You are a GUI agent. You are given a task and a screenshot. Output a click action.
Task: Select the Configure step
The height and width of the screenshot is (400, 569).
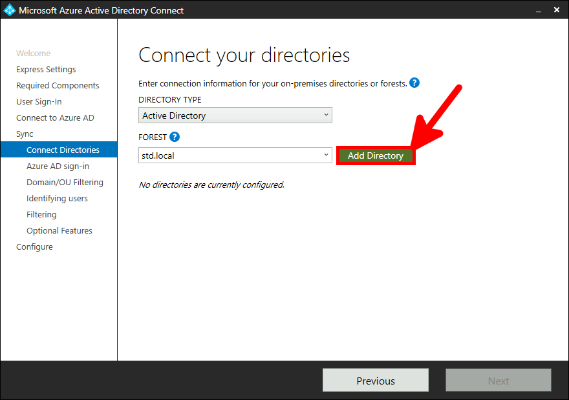(x=34, y=246)
